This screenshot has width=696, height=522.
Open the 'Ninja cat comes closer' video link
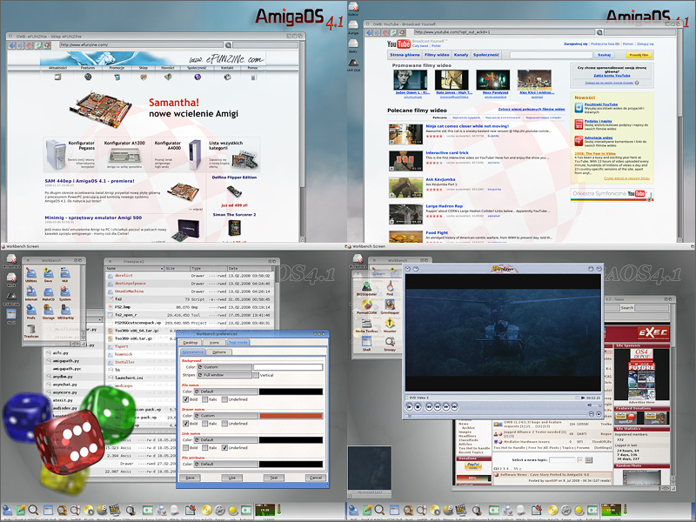(x=467, y=126)
